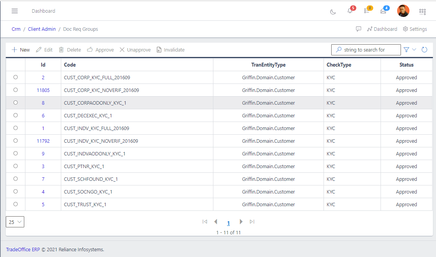Open the chat feedback icon near Dashboard
The image size is (436, 257).
359,29
